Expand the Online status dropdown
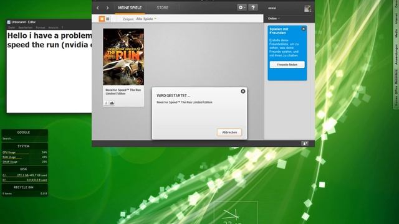Viewport: 399px width, 224px height. click(x=274, y=19)
